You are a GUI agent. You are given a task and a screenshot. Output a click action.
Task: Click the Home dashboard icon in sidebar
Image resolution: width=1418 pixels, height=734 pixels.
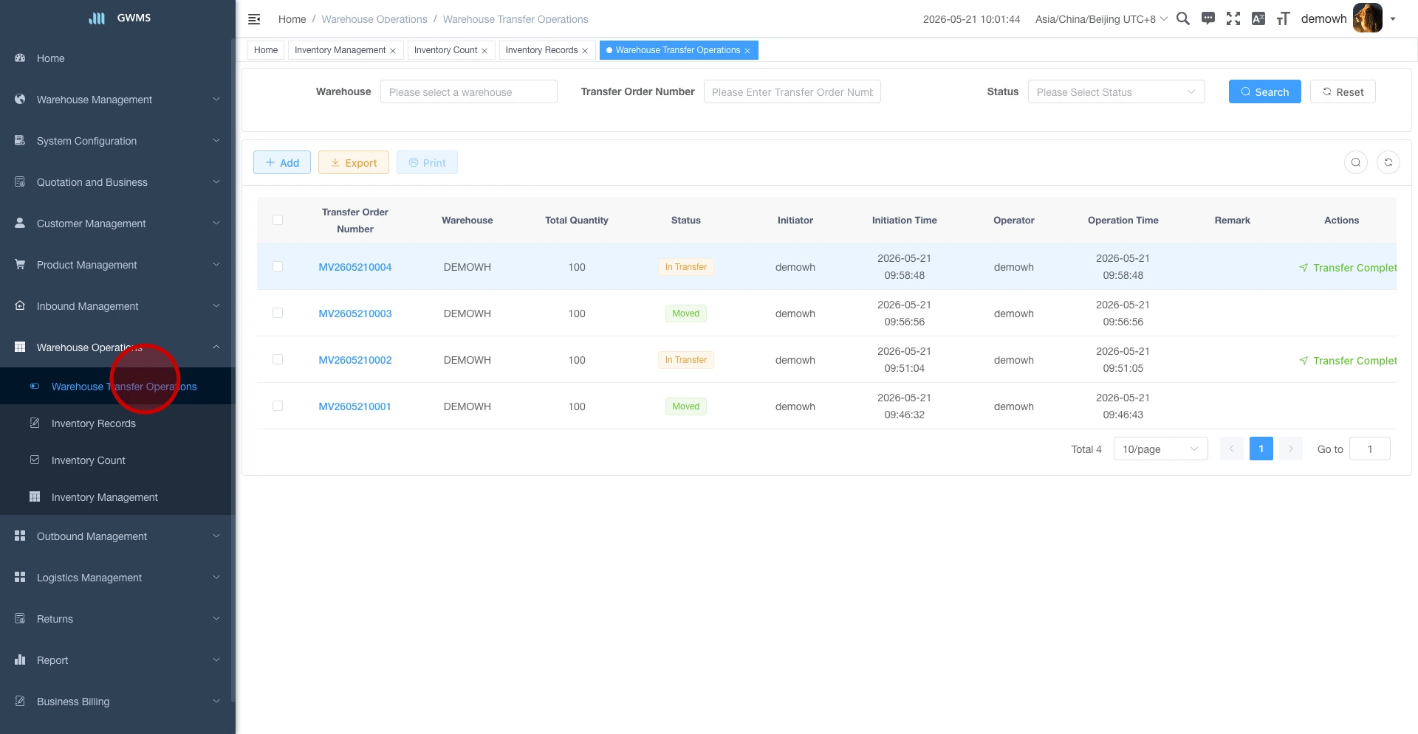click(20, 58)
